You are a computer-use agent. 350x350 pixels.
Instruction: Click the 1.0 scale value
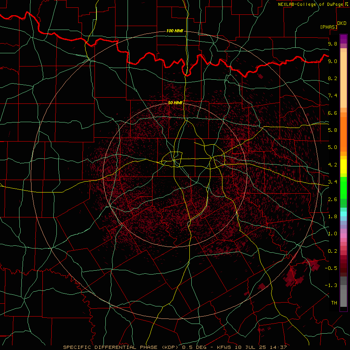[332, 234]
